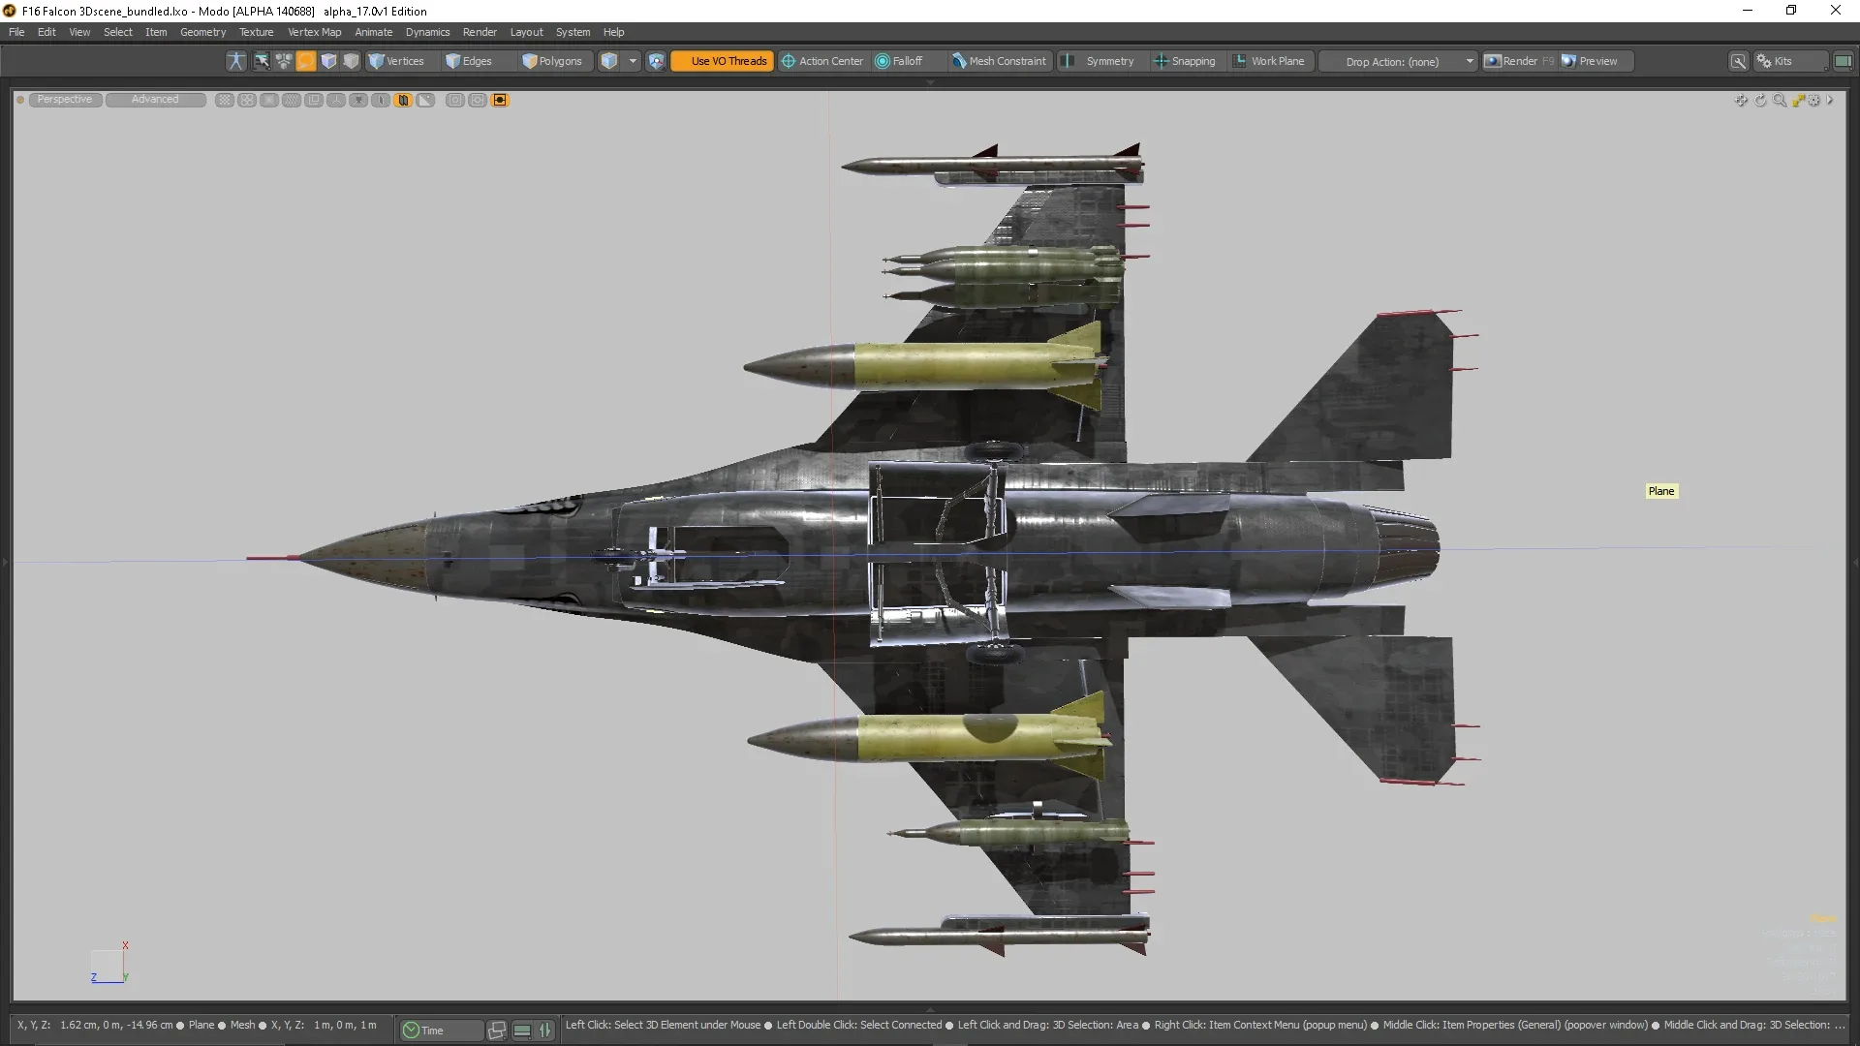
Task: Click the Perspective tab label
Action: [x=65, y=99]
